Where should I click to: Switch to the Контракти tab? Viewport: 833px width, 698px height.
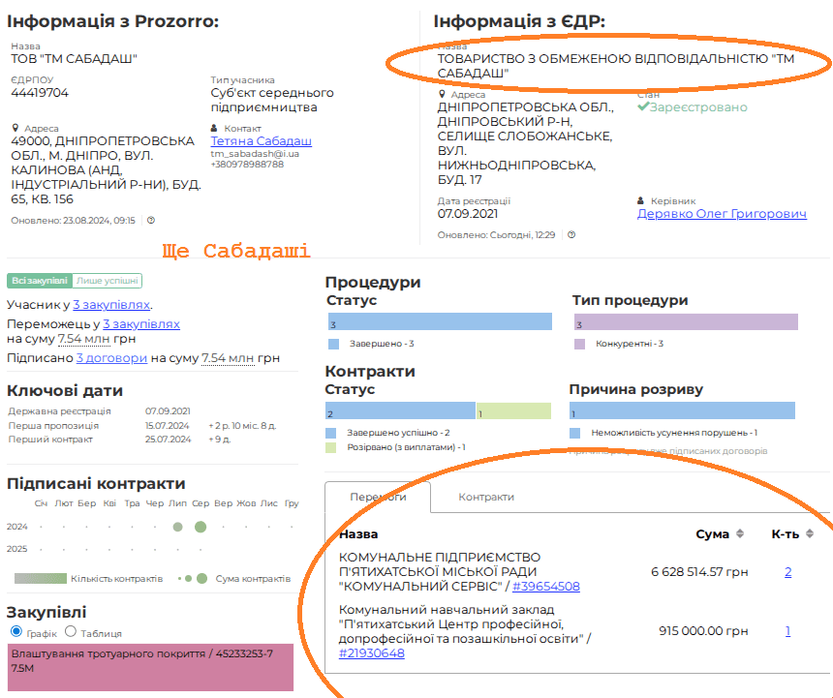coord(486,497)
